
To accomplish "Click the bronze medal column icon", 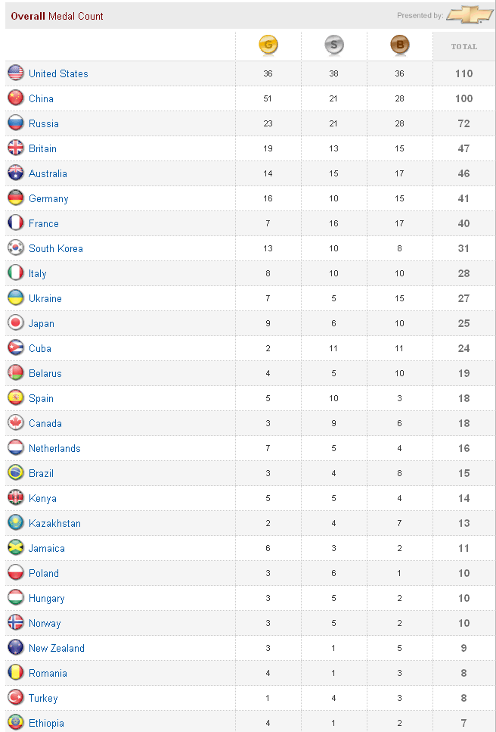I will [x=399, y=45].
